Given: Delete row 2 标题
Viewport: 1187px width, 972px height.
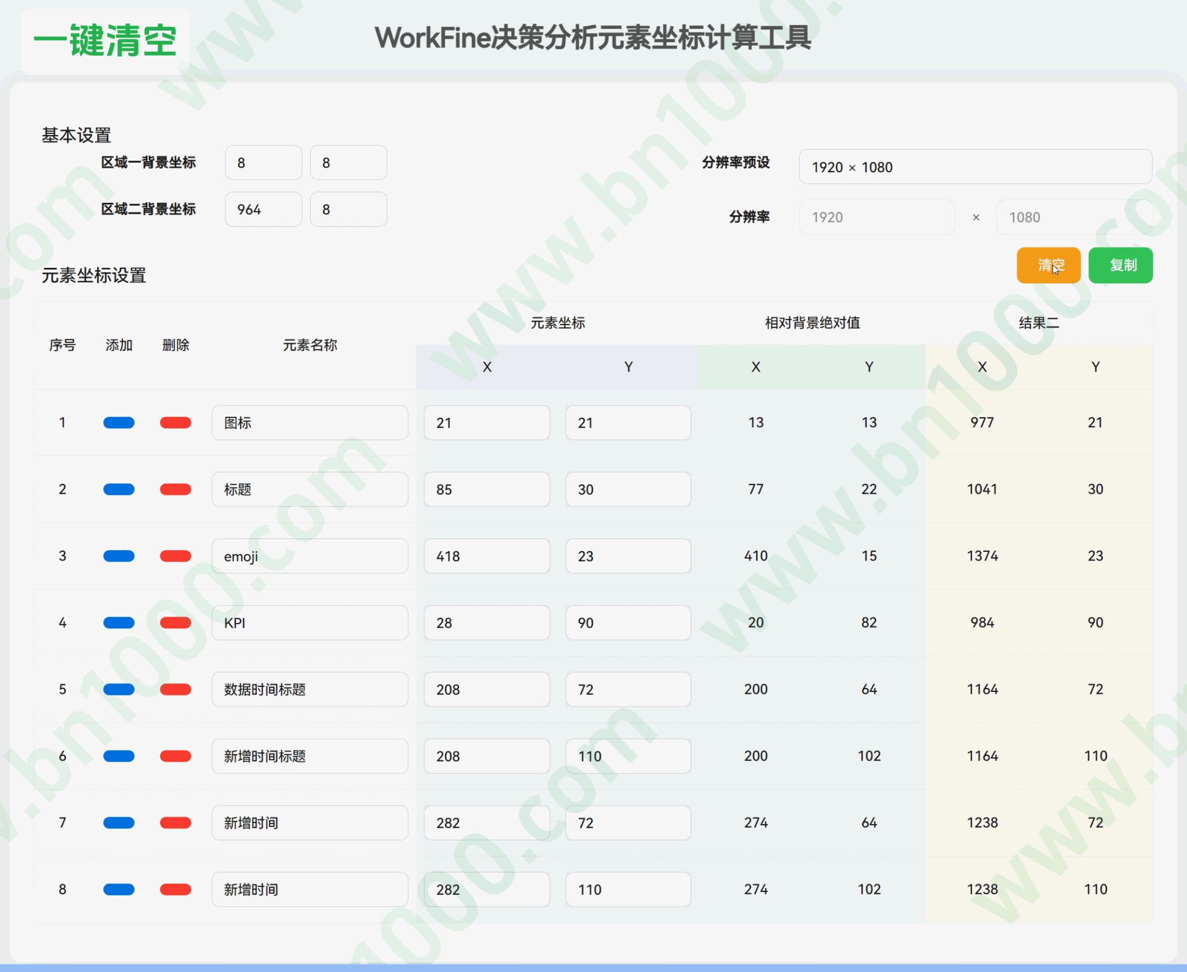Looking at the screenshot, I should pyautogui.click(x=176, y=489).
